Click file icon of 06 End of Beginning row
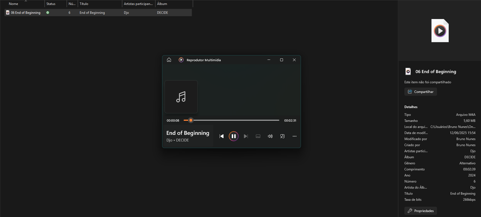 pyautogui.click(x=8, y=13)
